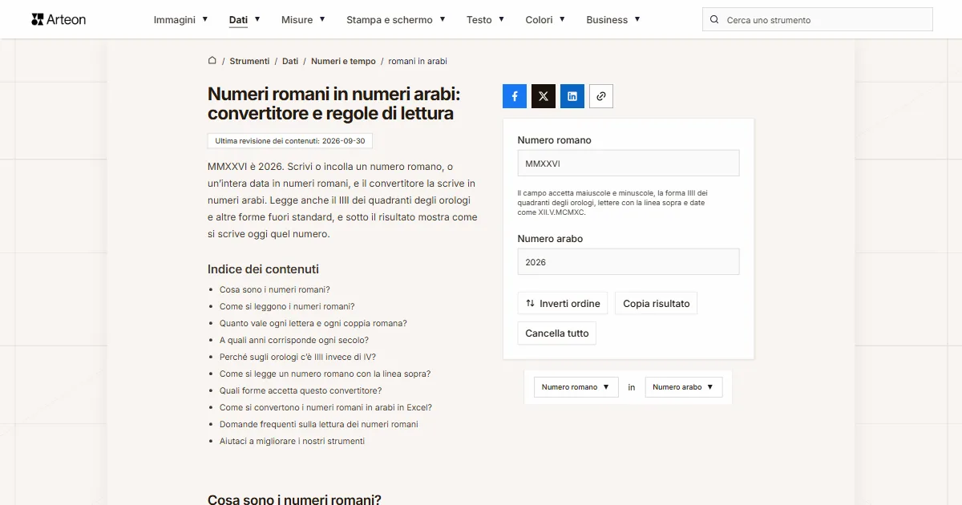Click 'Aiutaci a migliorare i nostri strumenti'
This screenshot has width=962, height=505.
pyautogui.click(x=292, y=441)
